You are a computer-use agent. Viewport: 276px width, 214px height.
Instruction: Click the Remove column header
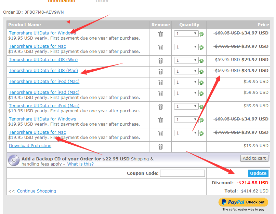160,25
